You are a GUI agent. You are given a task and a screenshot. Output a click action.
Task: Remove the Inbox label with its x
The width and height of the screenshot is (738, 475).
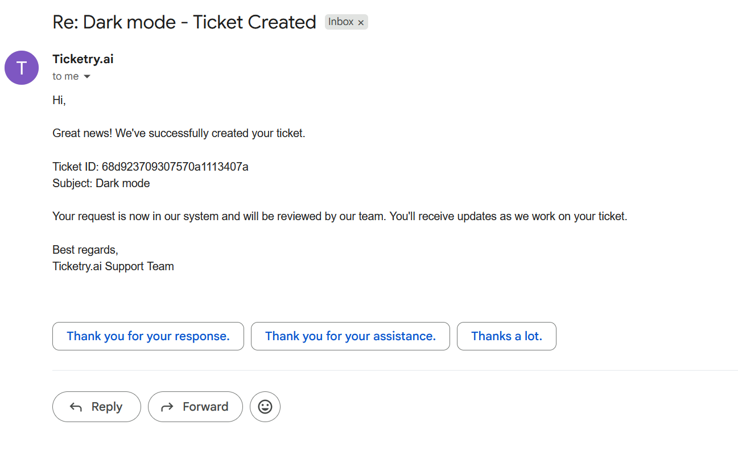coord(361,23)
